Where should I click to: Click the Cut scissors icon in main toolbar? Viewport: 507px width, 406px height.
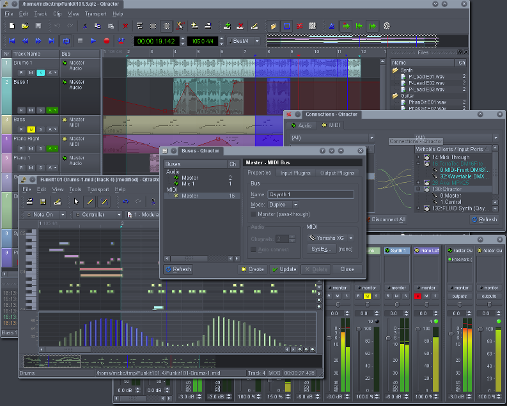[x=85, y=26]
